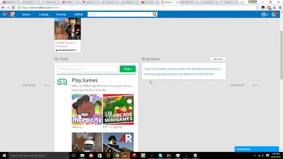Screen dimensions: 283x159
Task: Open the Chrome menu icon
Action: coord(280,8)
